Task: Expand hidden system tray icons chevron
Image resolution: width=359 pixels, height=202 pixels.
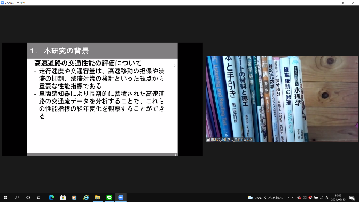Action: click(x=288, y=197)
